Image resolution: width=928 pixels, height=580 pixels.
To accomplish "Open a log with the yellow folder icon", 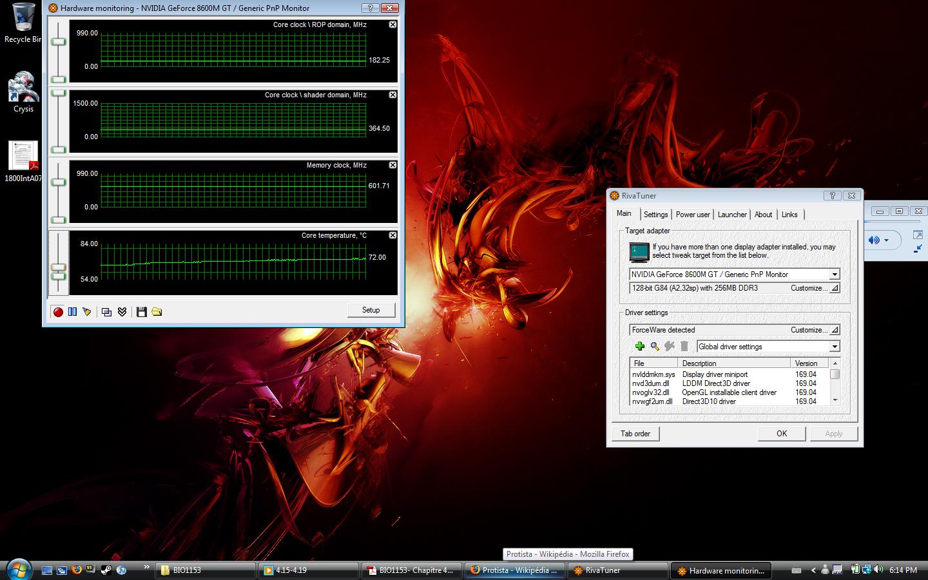I will tap(157, 312).
